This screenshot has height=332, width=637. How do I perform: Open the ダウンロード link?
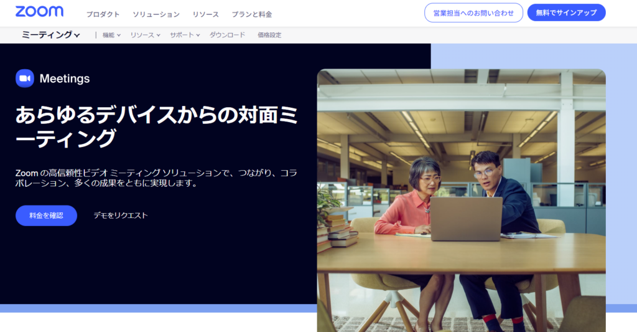click(x=227, y=36)
